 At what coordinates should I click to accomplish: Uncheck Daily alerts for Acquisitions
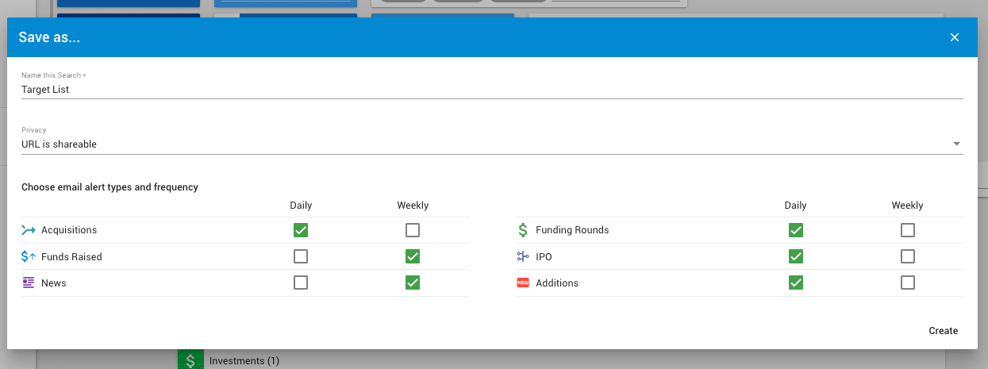pos(301,230)
